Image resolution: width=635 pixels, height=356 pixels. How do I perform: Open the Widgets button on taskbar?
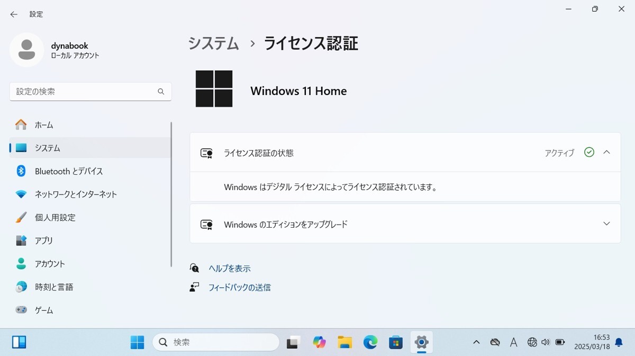[20, 342]
